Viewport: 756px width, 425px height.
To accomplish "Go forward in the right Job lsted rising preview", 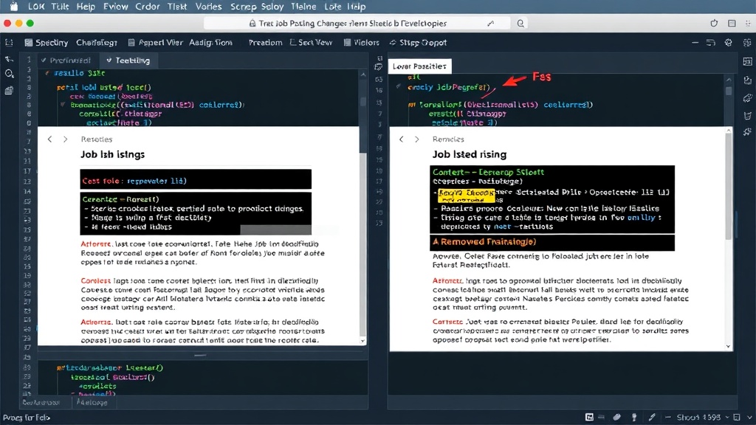I will point(417,139).
